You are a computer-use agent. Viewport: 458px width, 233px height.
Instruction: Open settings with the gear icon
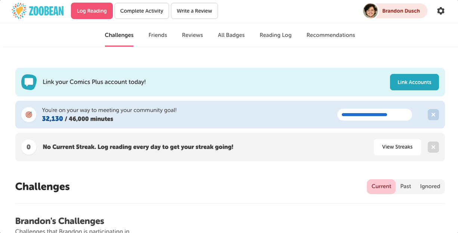coord(441,11)
